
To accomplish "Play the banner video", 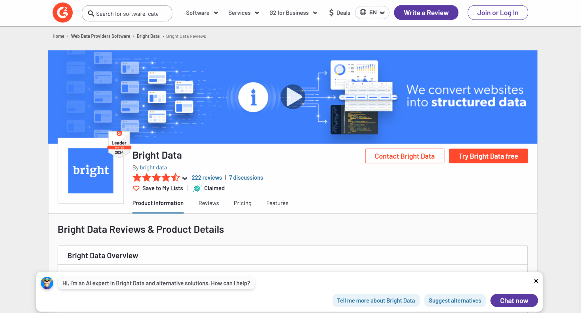I will (293, 97).
